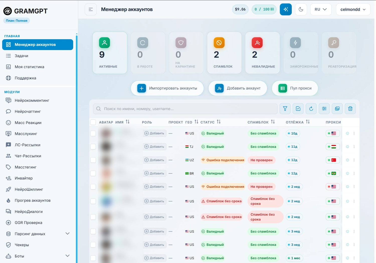This screenshot has width=376, height=263.
Task: Open info icon for the TJ account row
Action: (347, 147)
